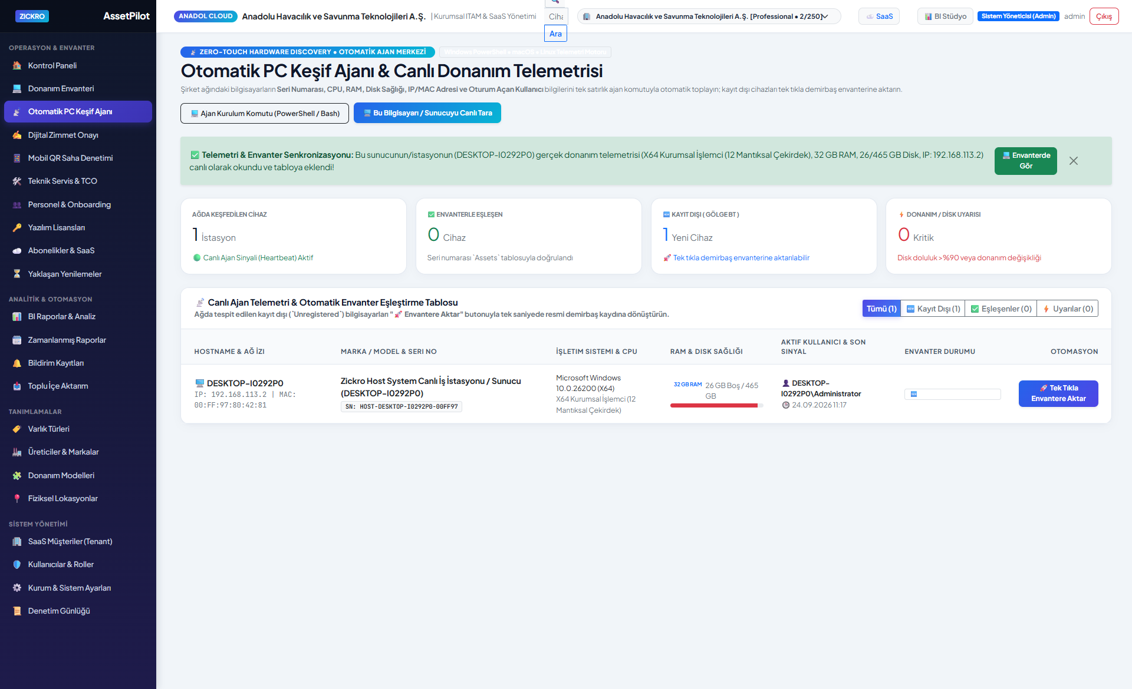Click the Toplu İçe Aktarım clipboard icon
The width and height of the screenshot is (1132, 689).
[x=17, y=386]
